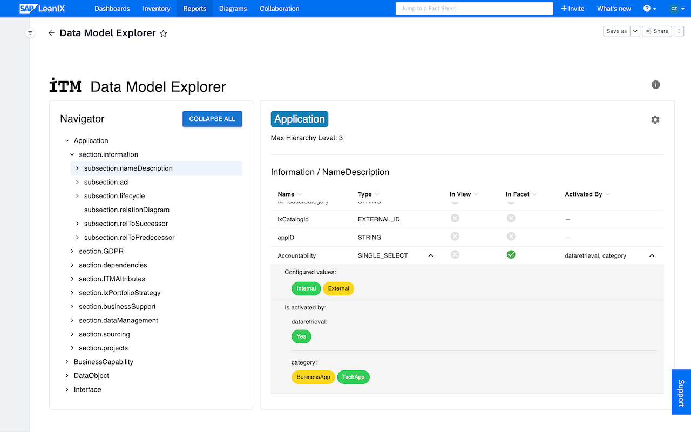Click the filter sidebar toggle icon
The height and width of the screenshot is (432, 691).
tap(30, 33)
